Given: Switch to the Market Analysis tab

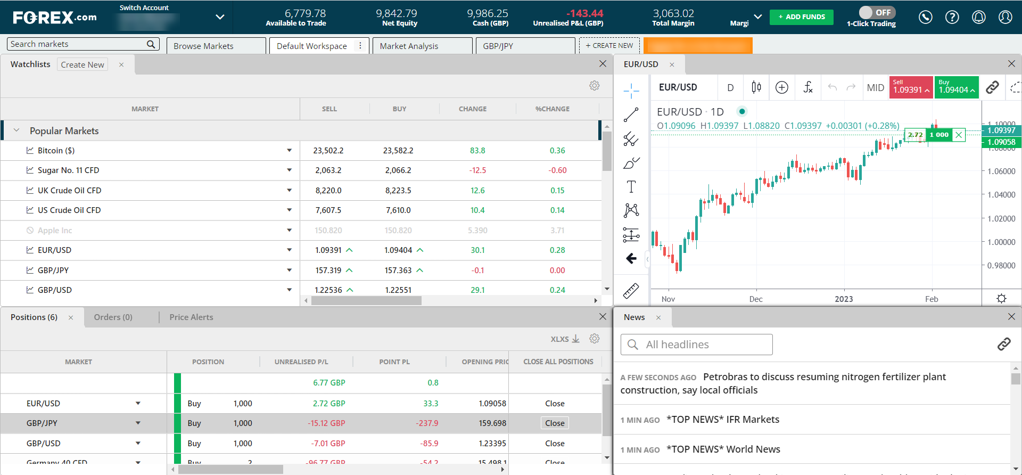Looking at the screenshot, I should point(422,46).
